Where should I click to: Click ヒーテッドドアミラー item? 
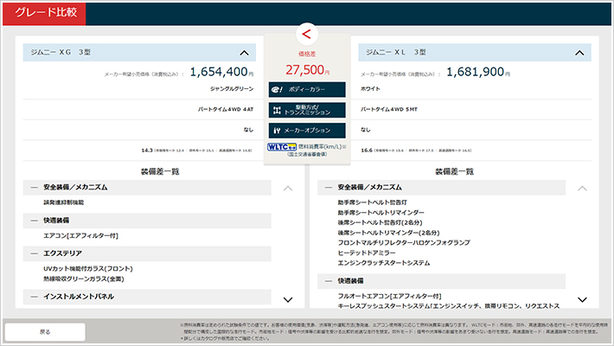point(367,253)
